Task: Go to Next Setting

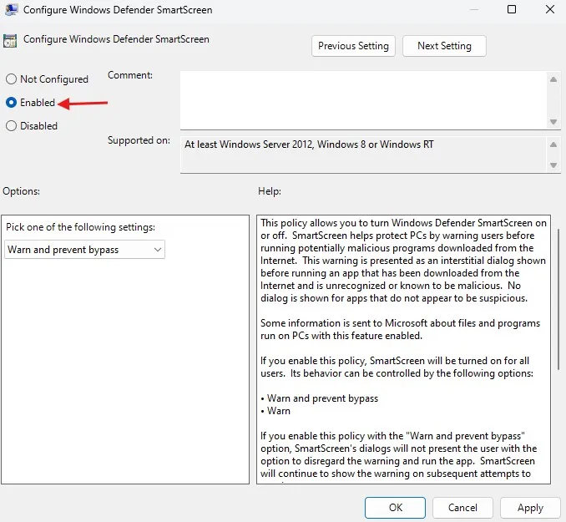Action: [x=444, y=46]
